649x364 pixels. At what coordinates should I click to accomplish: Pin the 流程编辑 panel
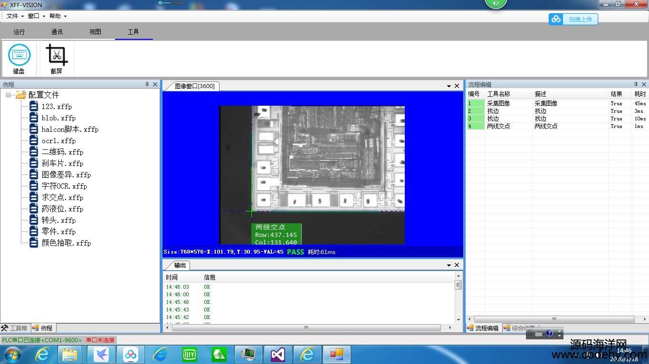(636, 84)
